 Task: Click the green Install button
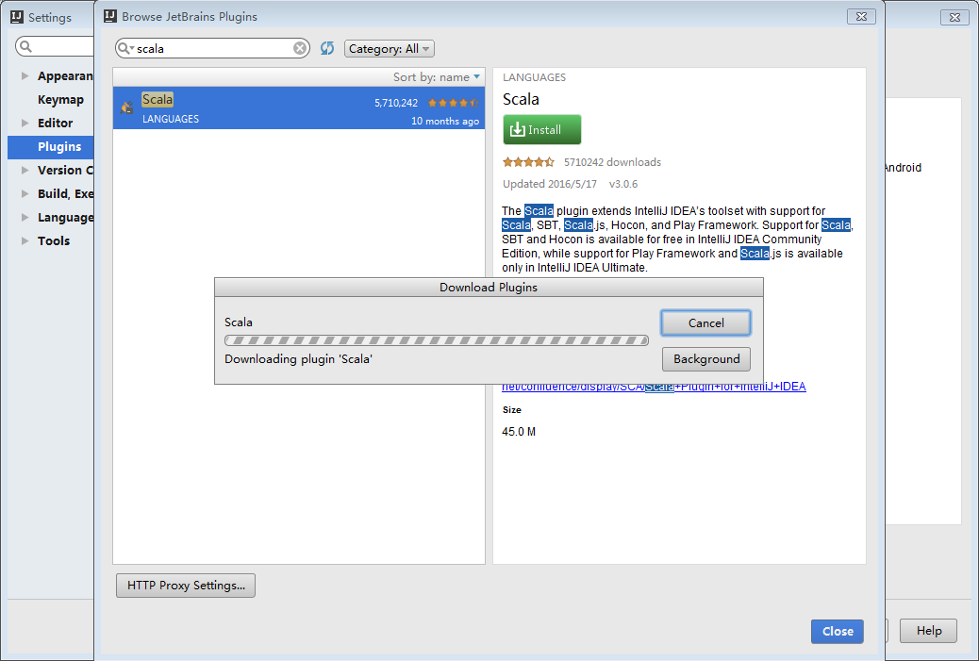coord(542,130)
